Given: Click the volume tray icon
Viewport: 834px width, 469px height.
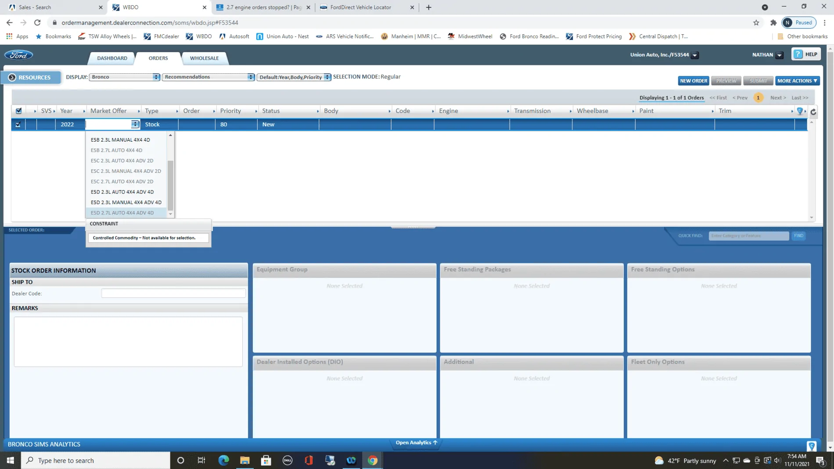Looking at the screenshot, I should (x=777, y=460).
